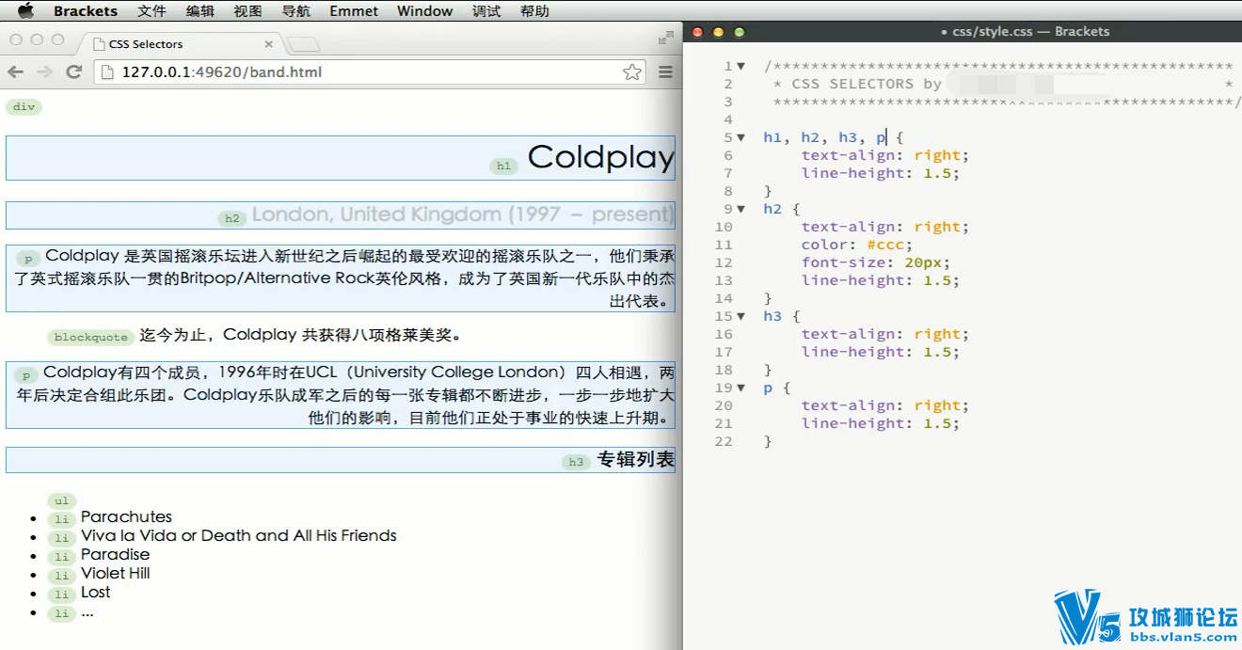The height and width of the screenshot is (650, 1242).
Task: Open the Brackets application menu
Action: [86, 11]
